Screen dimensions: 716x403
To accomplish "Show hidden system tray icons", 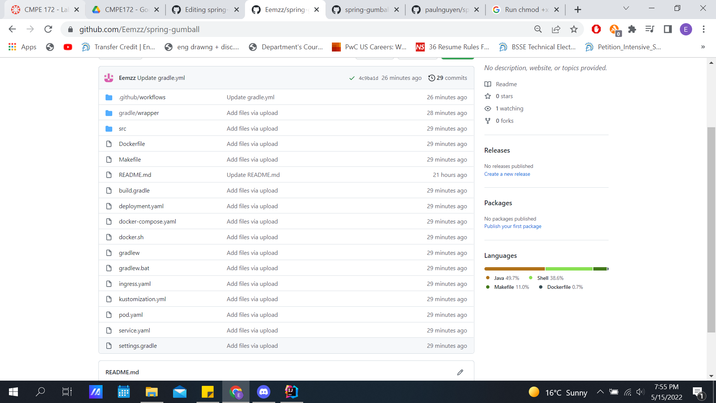I will 600,392.
